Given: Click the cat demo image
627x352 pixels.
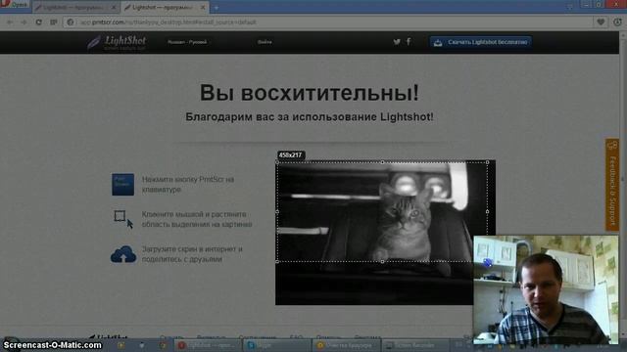Looking at the screenshot, I should click(x=385, y=233).
